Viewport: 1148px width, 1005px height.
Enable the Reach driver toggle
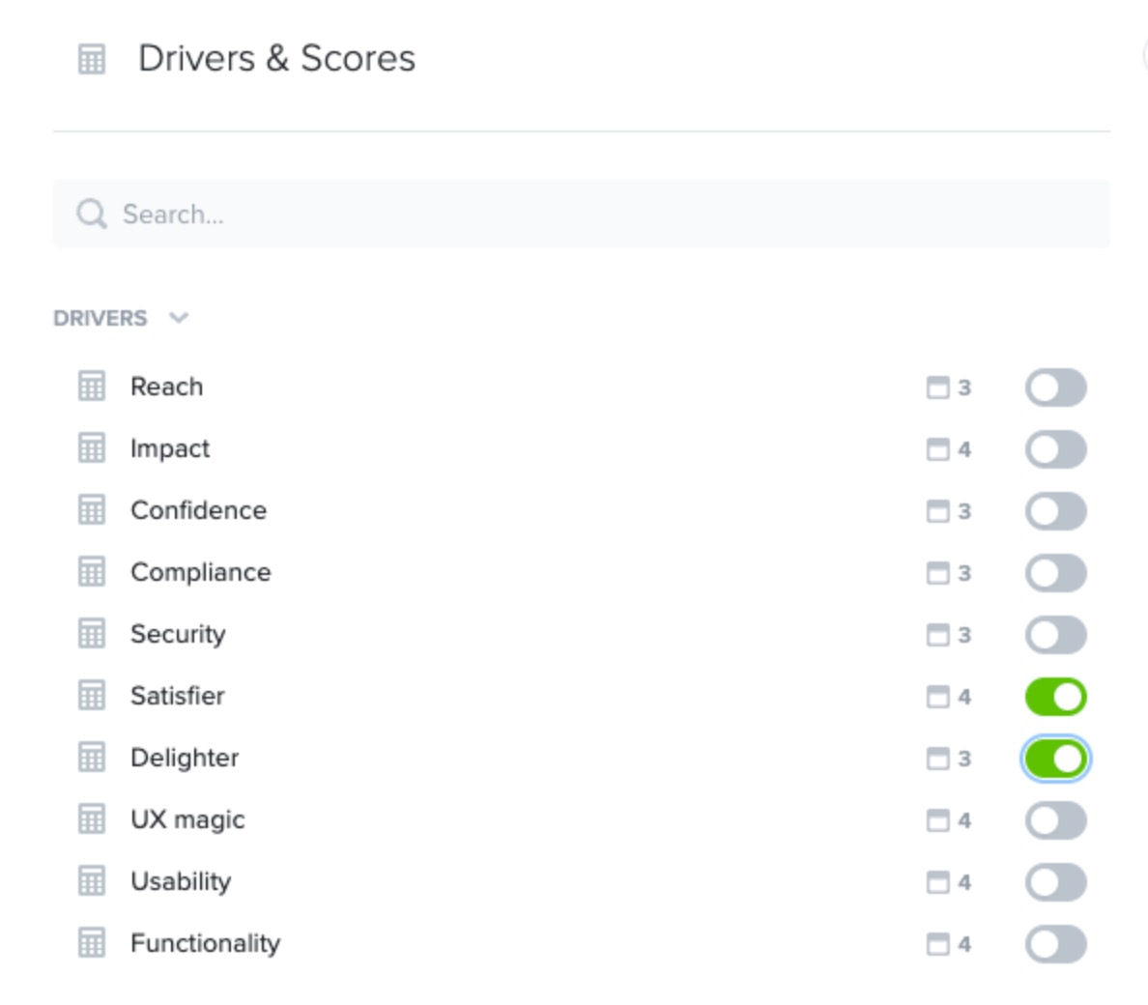[x=1056, y=388]
